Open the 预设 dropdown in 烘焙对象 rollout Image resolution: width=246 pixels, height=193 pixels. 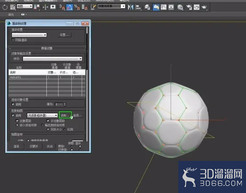click(52, 59)
